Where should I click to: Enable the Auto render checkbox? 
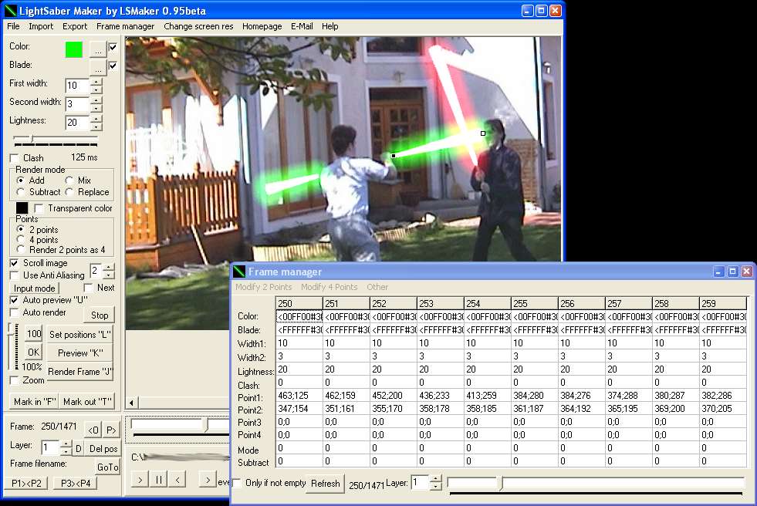click(x=15, y=312)
